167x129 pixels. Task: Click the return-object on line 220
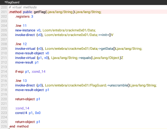25,99
